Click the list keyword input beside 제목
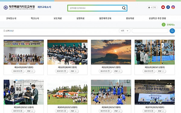The width and height of the screenshot is (181, 113). coord(150,31)
